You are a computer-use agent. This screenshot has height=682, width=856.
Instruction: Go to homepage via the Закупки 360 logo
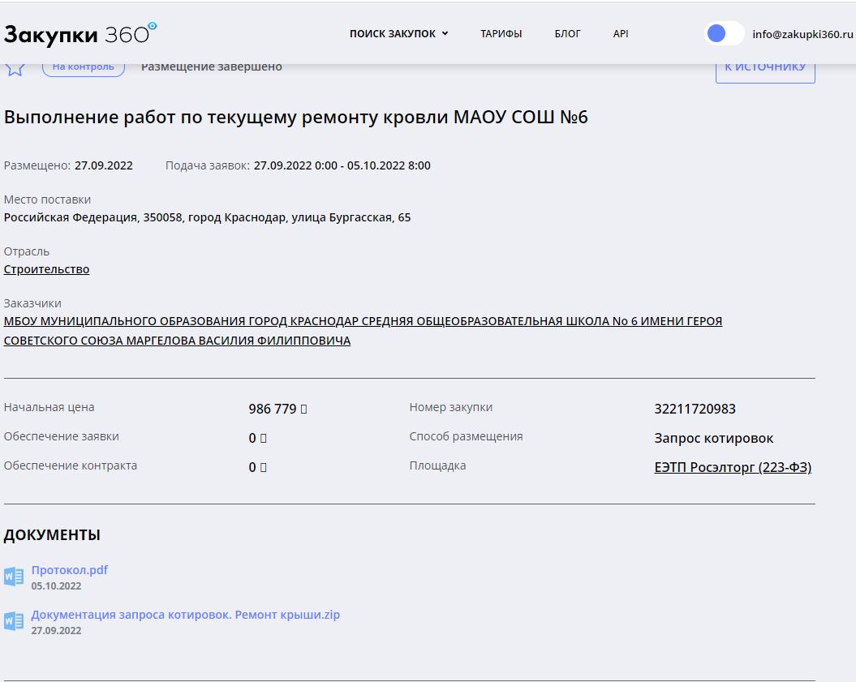pyautogui.click(x=80, y=33)
